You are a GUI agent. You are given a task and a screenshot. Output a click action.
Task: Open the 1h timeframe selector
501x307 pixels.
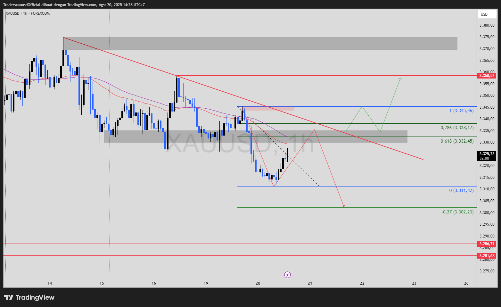[x=25, y=13]
